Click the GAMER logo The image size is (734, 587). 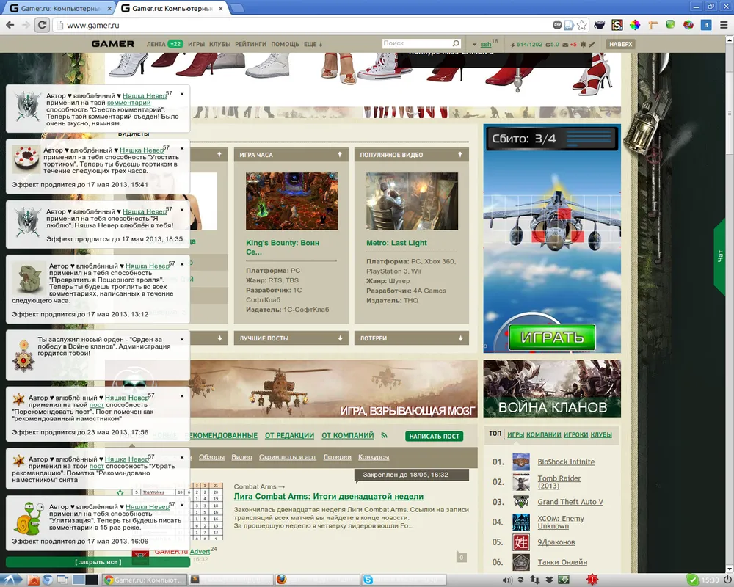(113, 43)
